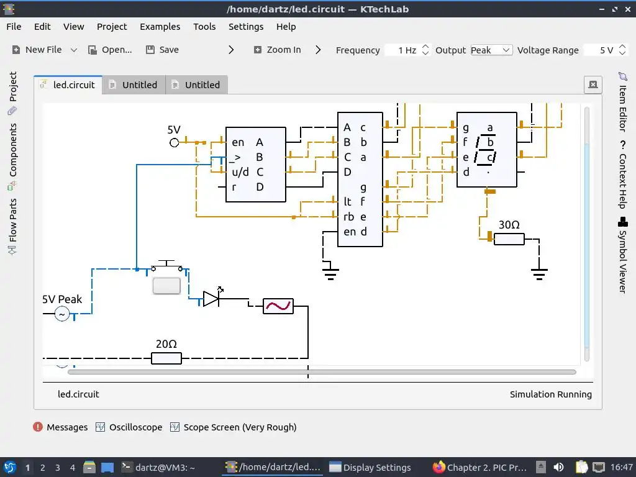Viewport: 636px width, 477px height.
Task: Show the Scope Screen (Very Rough) panel
Action: point(234,427)
